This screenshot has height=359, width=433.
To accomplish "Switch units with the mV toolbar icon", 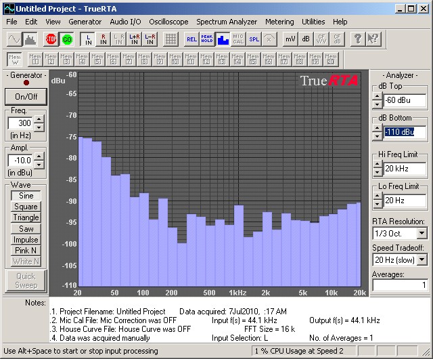I will (x=290, y=39).
